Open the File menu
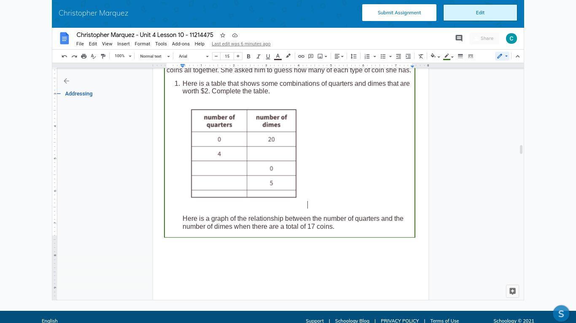Viewport: 576px width, 323px height. [x=80, y=44]
